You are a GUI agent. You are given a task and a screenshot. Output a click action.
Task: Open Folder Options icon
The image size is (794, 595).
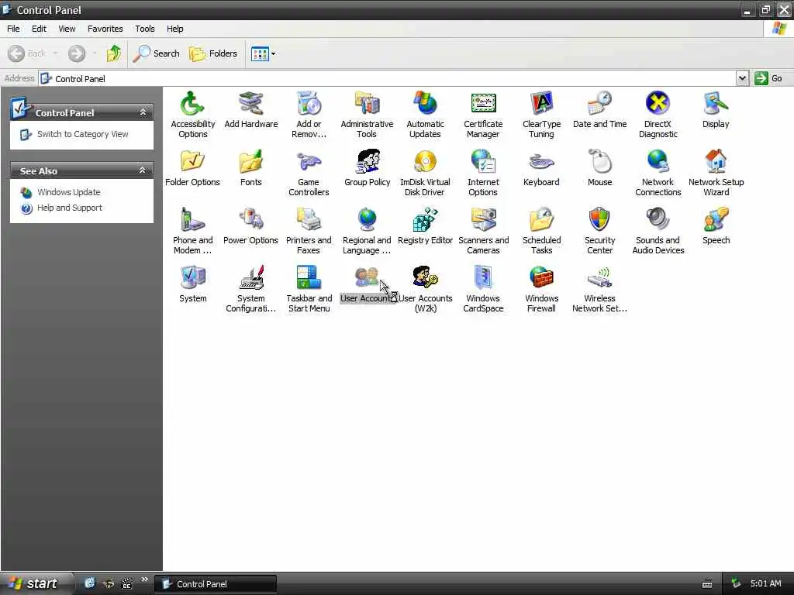192,162
